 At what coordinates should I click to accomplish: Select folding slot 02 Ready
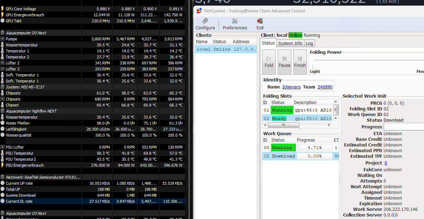(297, 119)
